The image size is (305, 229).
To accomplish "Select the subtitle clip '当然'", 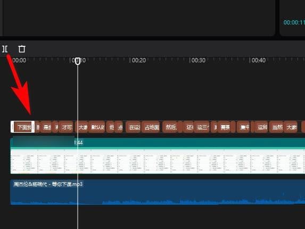I will [x=277, y=127].
